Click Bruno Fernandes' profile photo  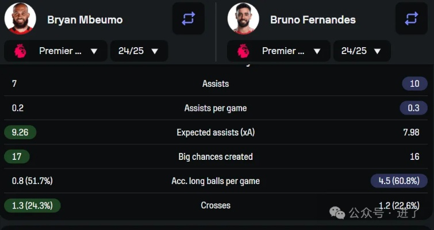[243, 18]
